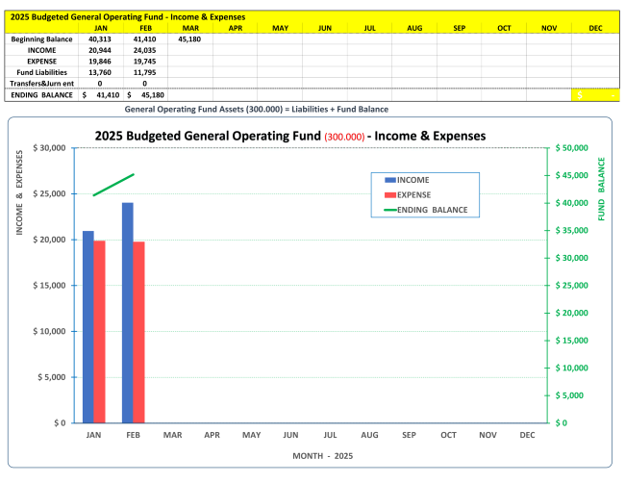625x483 pixels.
Task: Click the chart title text
Action: click(289, 136)
